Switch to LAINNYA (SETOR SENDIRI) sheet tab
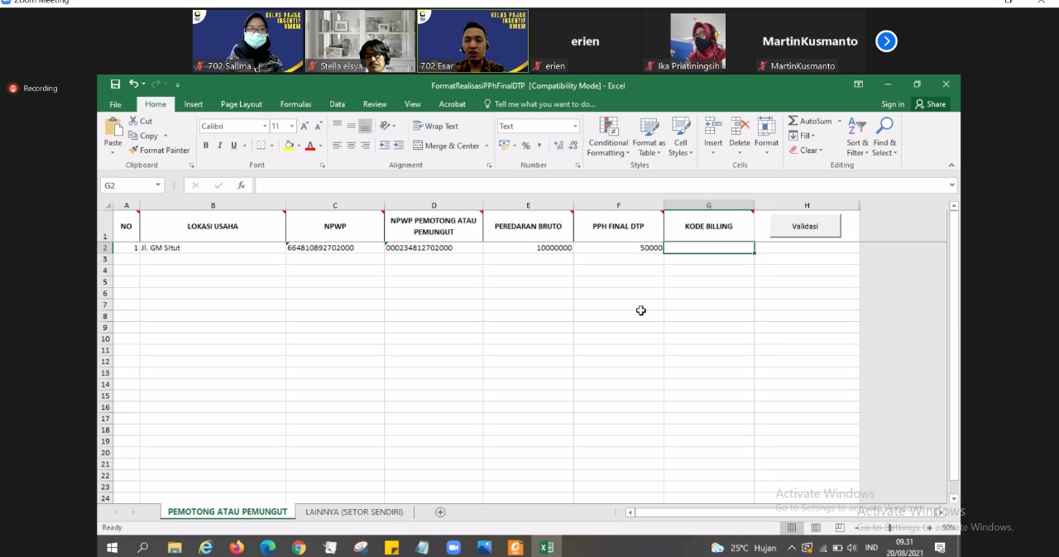 click(354, 512)
